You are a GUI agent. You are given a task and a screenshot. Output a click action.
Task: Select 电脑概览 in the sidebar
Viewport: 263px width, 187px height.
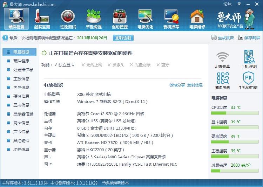19,52
